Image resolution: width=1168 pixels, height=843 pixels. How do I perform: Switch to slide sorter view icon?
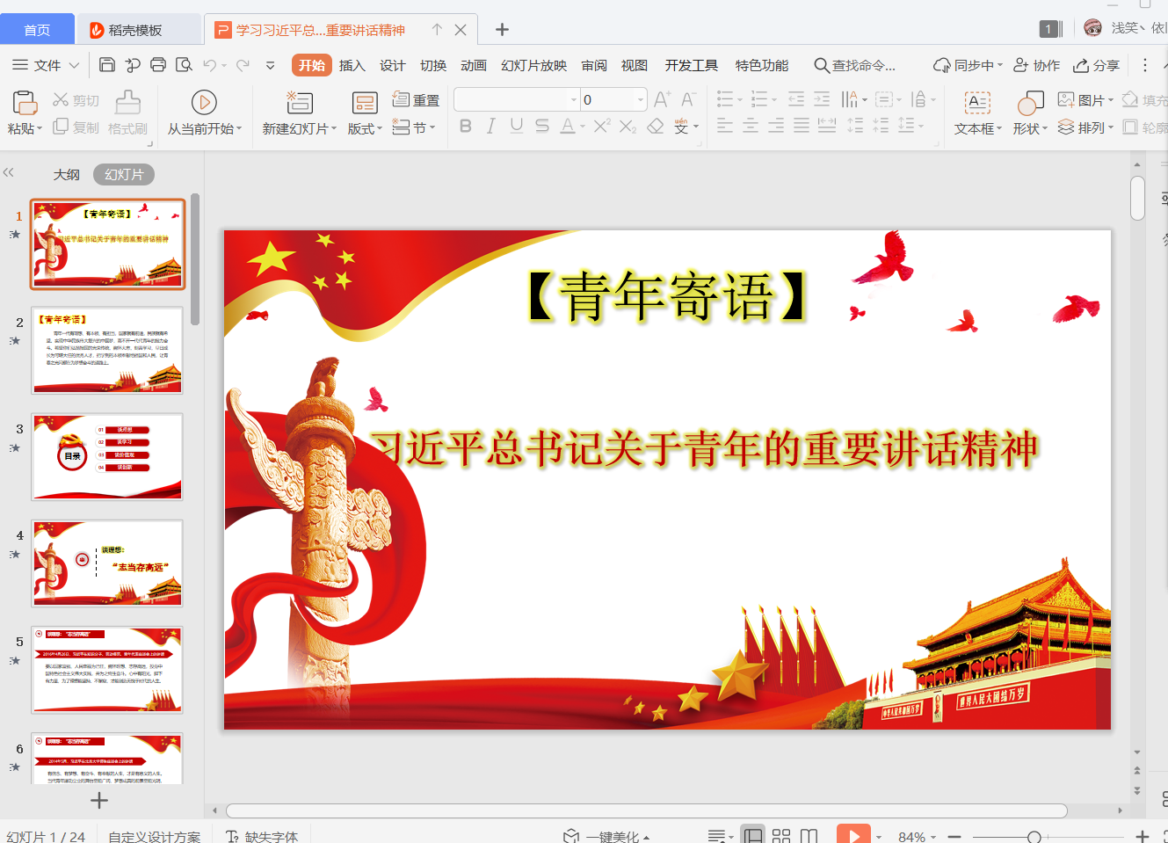[781, 836]
